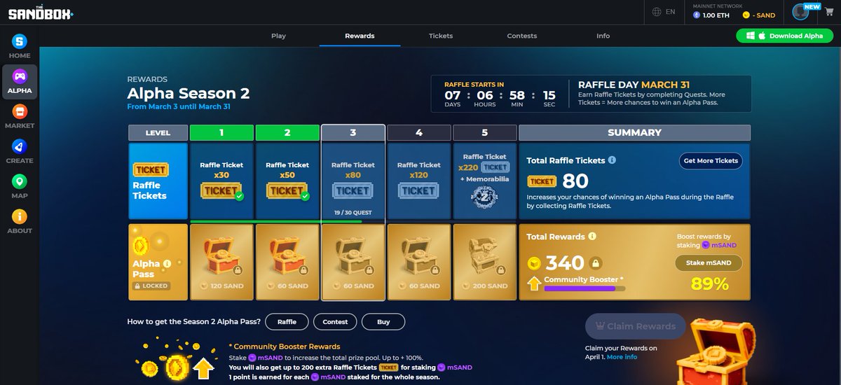
Task: Click green level quest progress bar
Action: tap(276, 221)
